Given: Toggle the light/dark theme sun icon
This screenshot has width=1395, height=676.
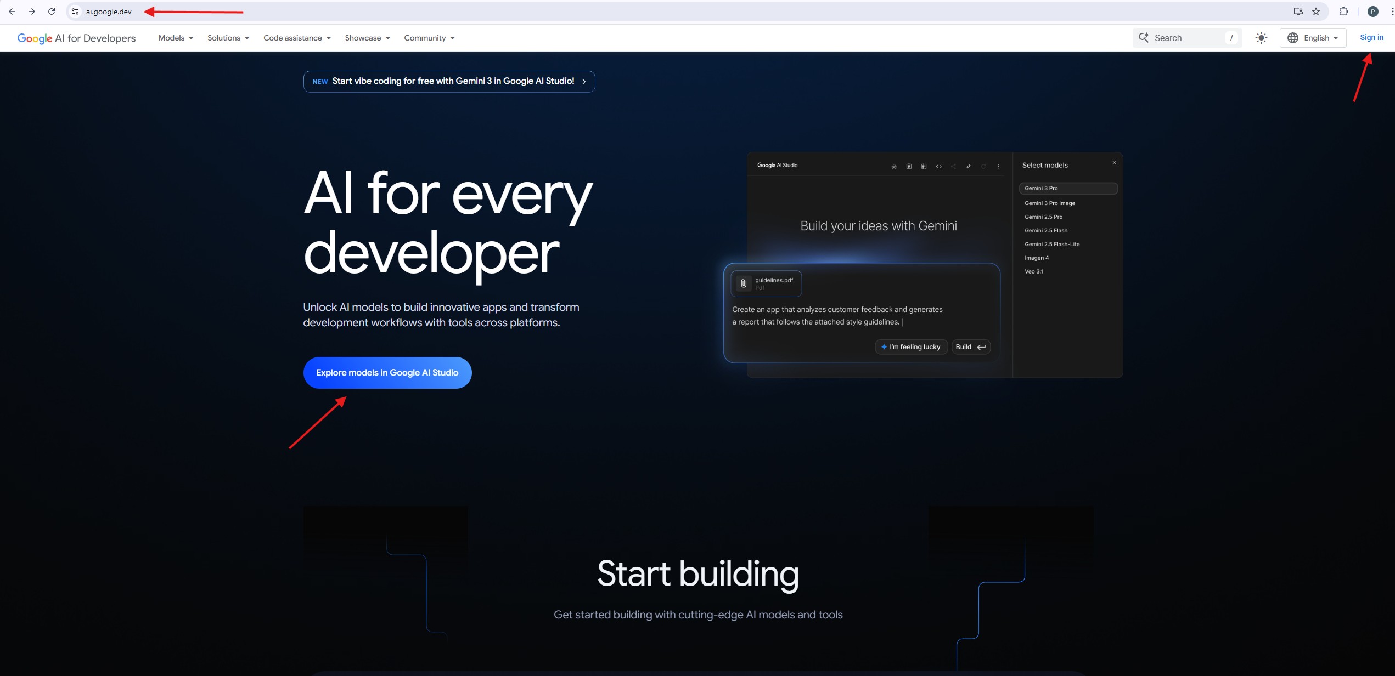Looking at the screenshot, I should pyautogui.click(x=1261, y=38).
